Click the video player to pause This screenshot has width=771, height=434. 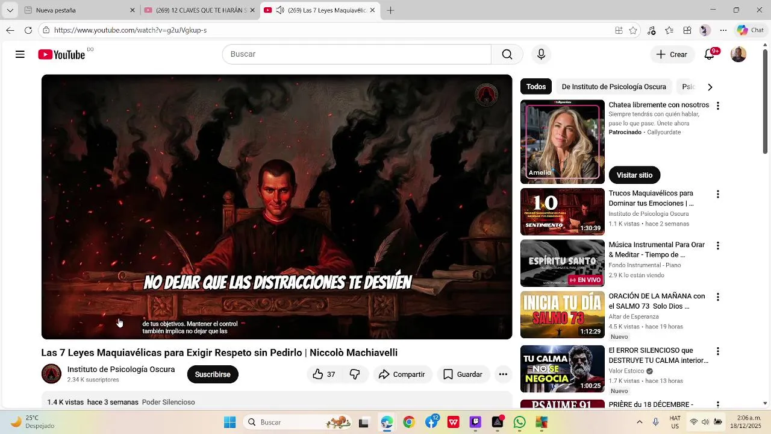(276, 207)
